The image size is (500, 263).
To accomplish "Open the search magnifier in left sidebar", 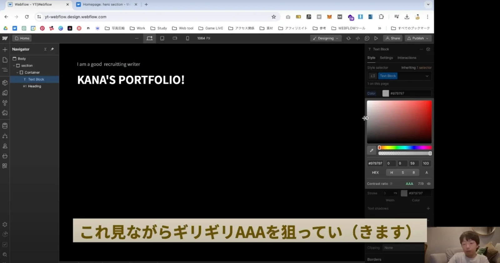I will 5,255.
